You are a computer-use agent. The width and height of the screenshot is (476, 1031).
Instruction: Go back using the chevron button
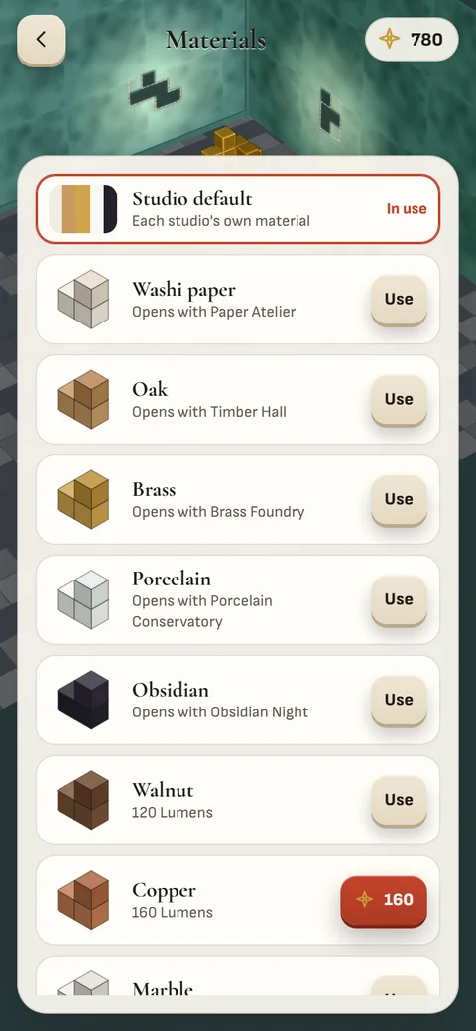point(42,40)
